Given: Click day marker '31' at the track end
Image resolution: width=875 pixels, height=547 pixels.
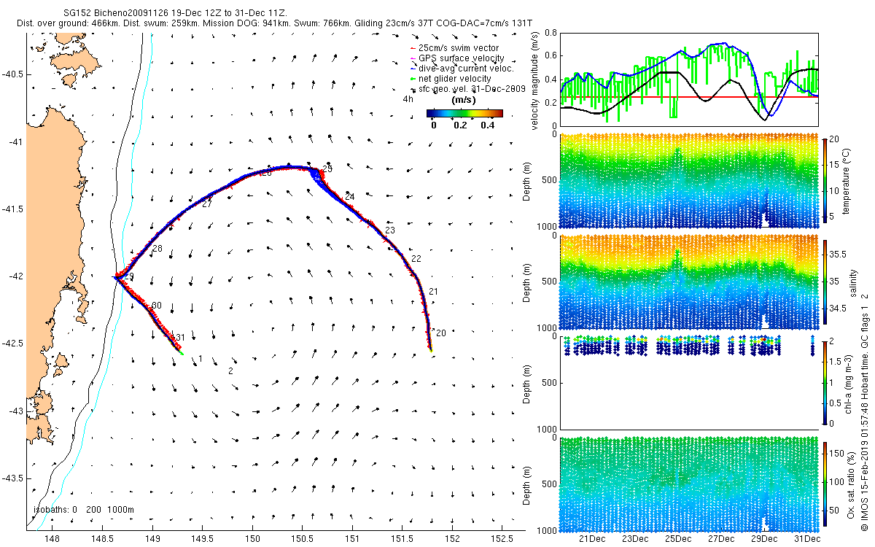Looking at the screenshot, I should (x=180, y=337).
